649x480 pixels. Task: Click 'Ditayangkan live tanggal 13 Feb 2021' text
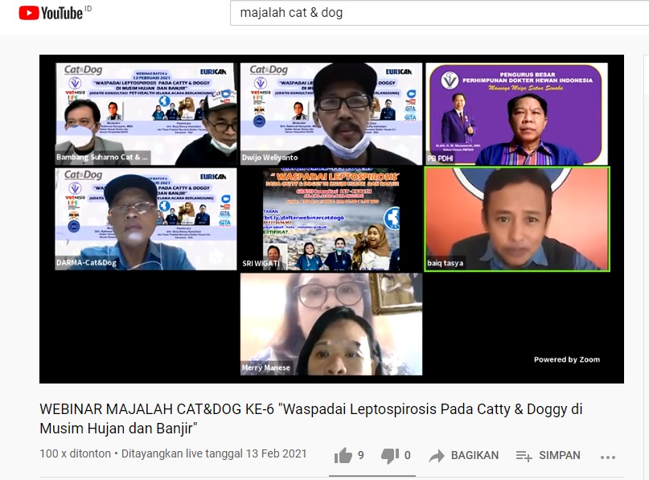(x=214, y=453)
